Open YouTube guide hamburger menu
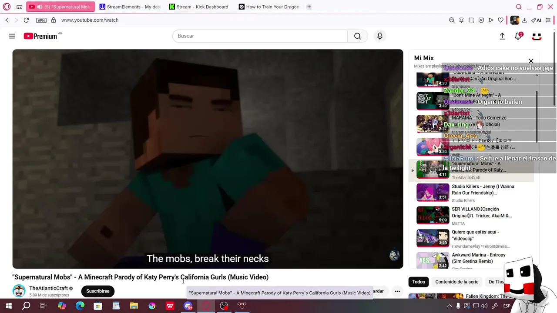The height and width of the screenshot is (313, 557). 12,36
